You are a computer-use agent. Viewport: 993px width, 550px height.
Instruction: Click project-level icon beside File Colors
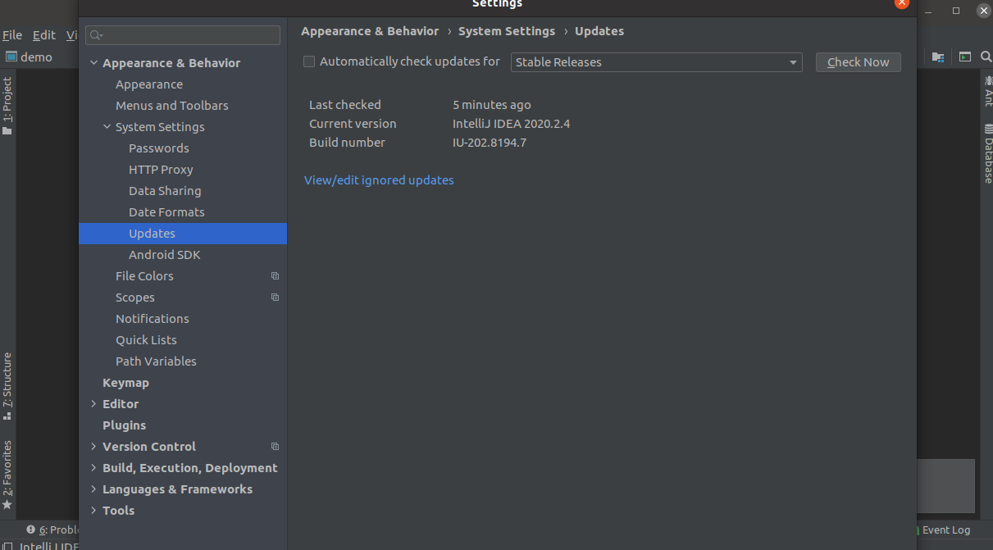275,276
